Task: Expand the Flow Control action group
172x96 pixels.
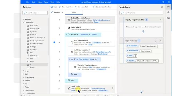Action: pos(23,77)
